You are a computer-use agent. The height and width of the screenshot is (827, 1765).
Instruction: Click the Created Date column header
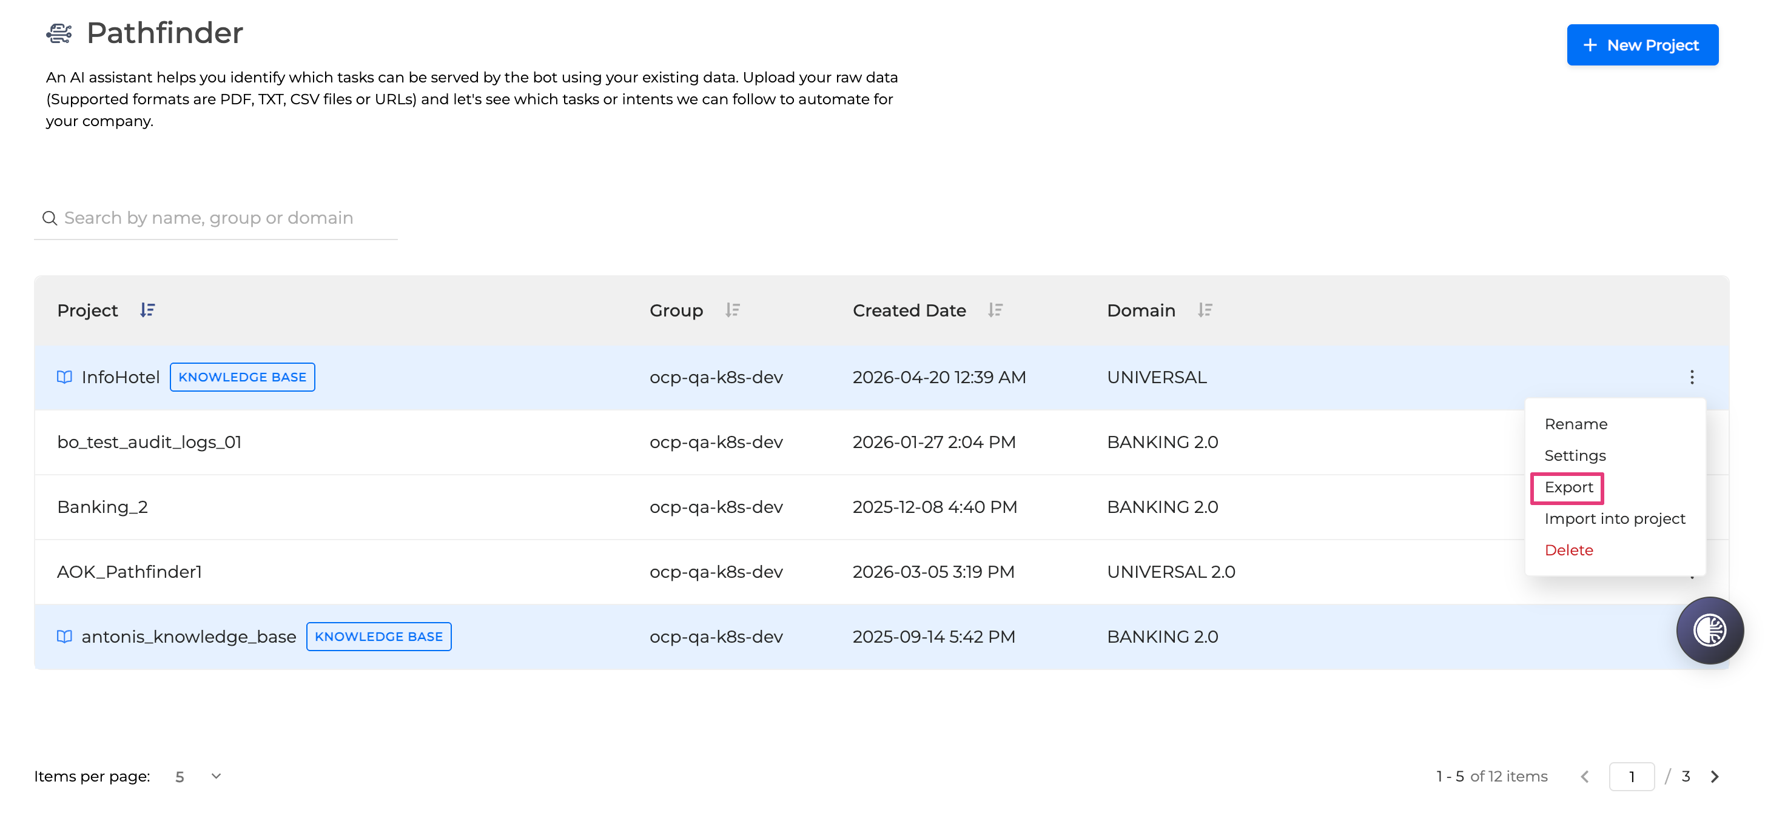(909, 310)
